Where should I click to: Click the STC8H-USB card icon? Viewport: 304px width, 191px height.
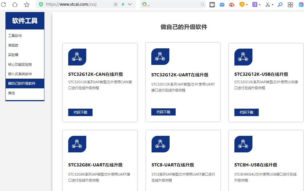pos(243,144)
